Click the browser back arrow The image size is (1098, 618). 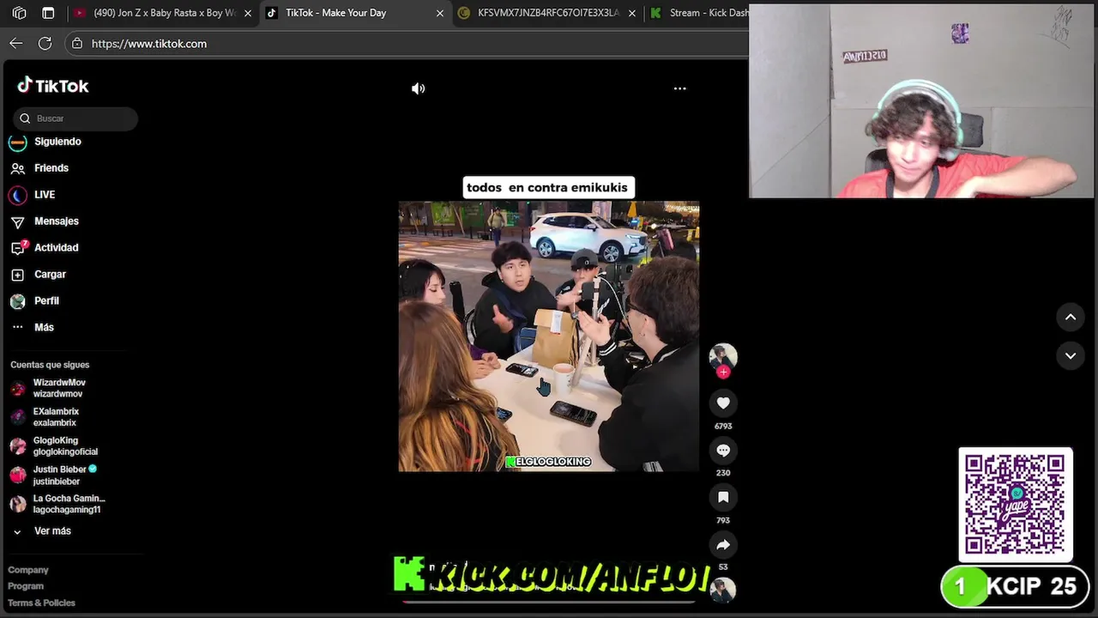(16, 43)
